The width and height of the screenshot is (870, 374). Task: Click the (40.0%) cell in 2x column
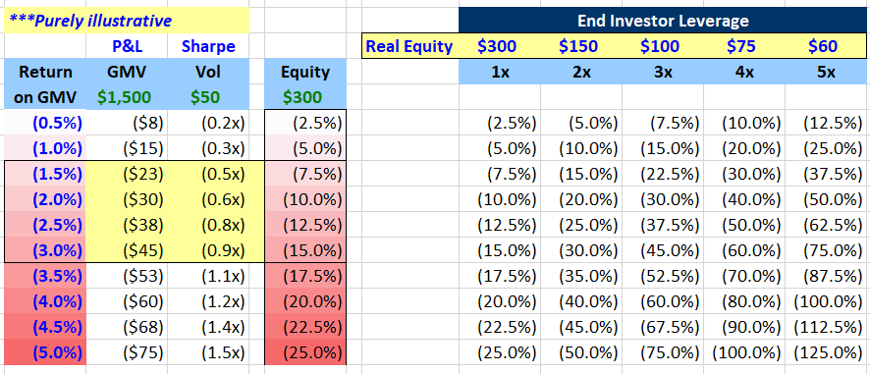pyautogui.click(x=581, y=301)
